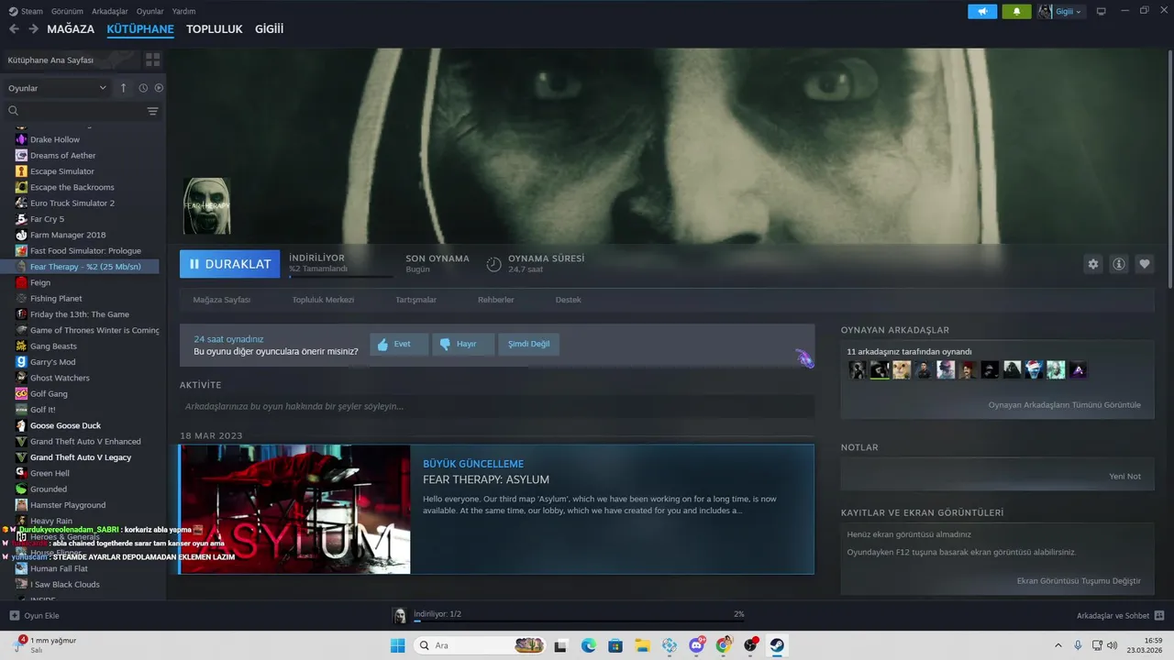Select Hamster Playground icon in list

(21, 505)
